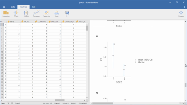Click the Row count 300 status text
The width and height of the screenshot is (187, 105).
pos(47,103)
